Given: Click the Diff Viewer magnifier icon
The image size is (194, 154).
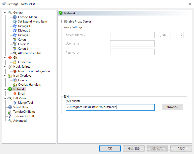Looking at the screenshot, I should coord(10,98).
